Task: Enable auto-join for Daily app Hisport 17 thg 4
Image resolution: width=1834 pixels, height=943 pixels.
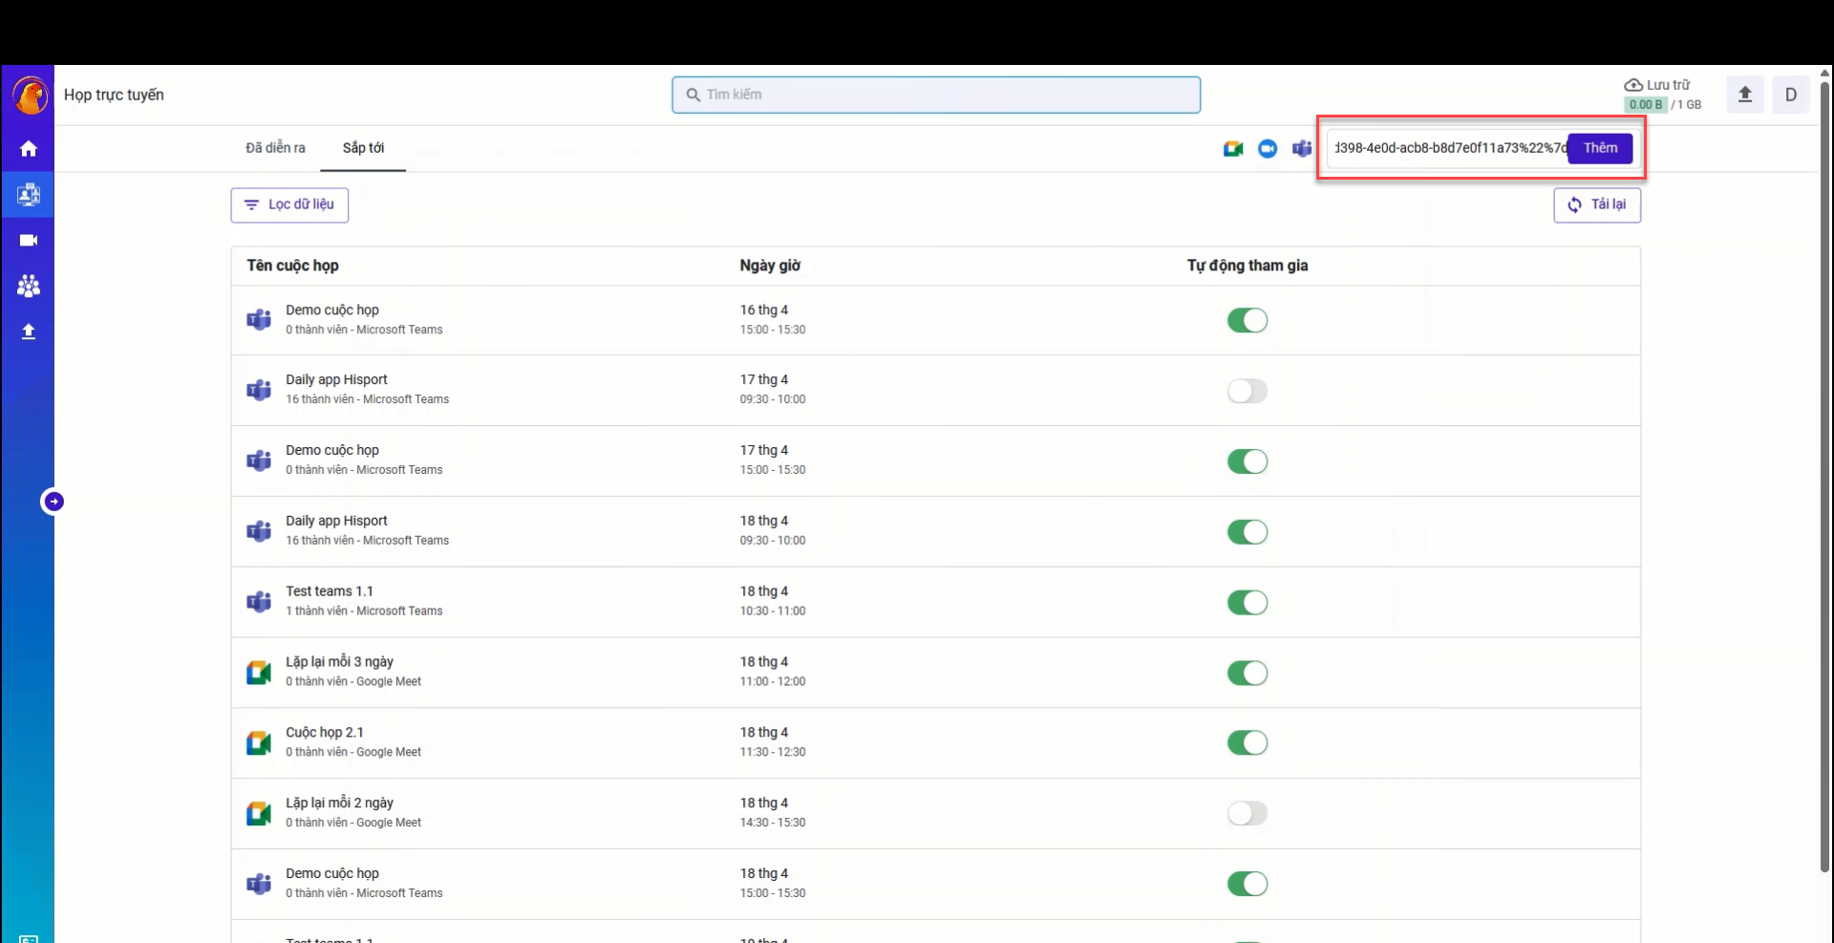Action: (1248, 391)
